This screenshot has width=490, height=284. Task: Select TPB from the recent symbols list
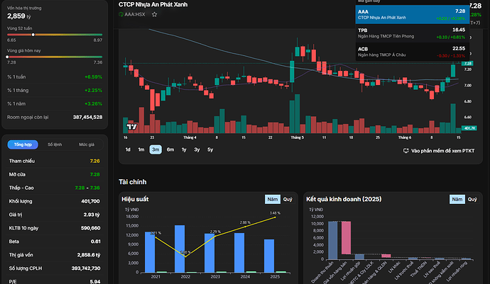pos(412,33)
